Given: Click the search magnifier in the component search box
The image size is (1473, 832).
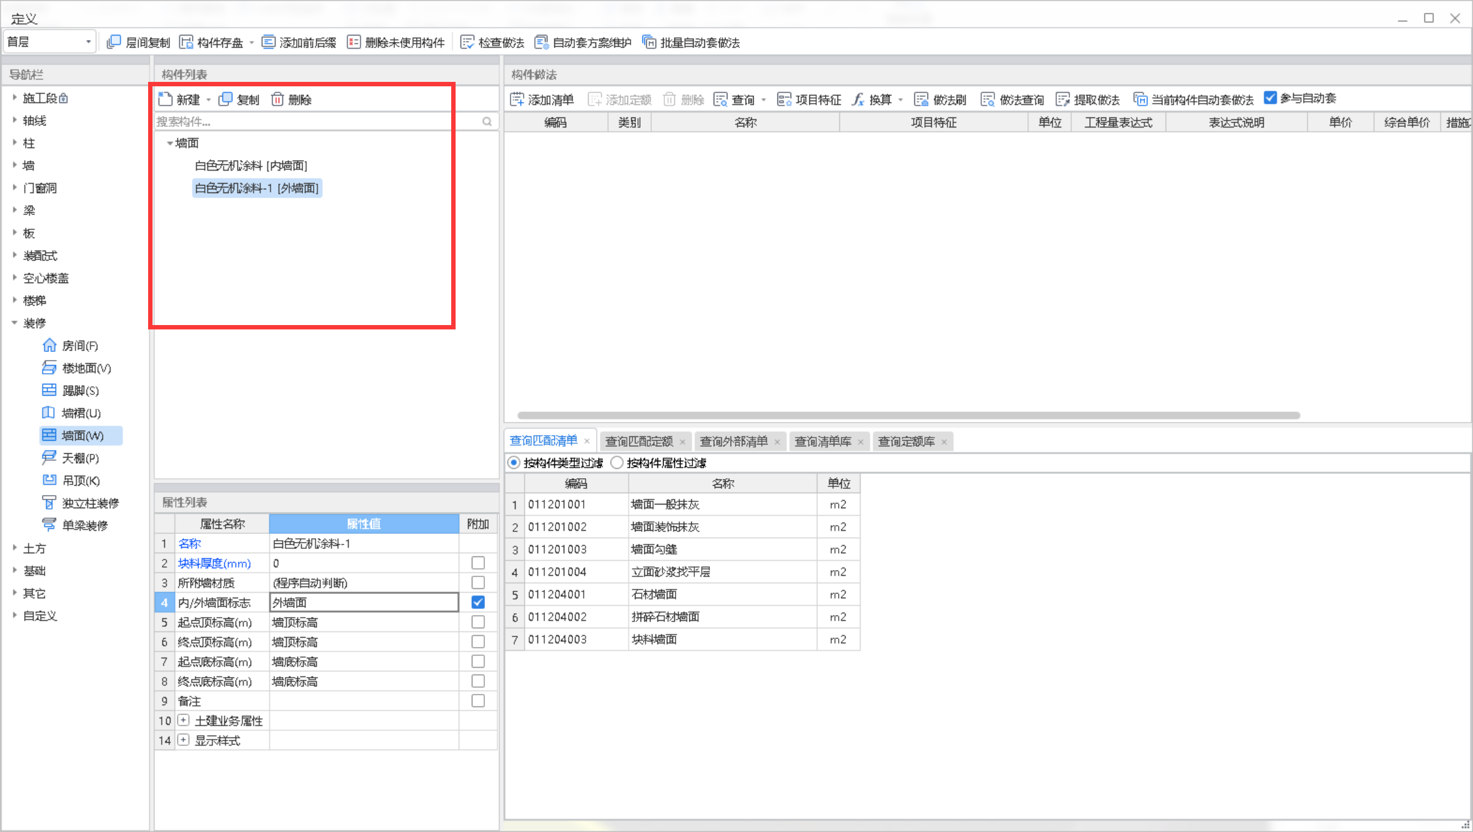Looking at the screenshot, I should coord(487,121).
